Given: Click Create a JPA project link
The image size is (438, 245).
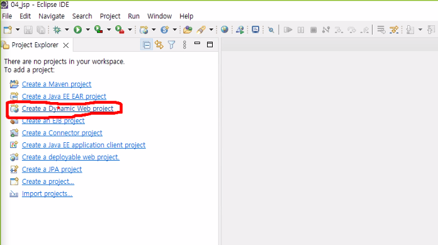Looking at the screenshot, I should pyautogui.click(x=52, y=169).
